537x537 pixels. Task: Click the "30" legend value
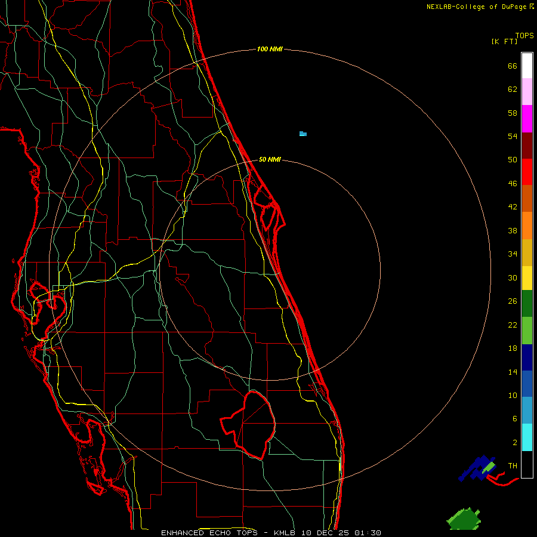[x=513, y=277]
